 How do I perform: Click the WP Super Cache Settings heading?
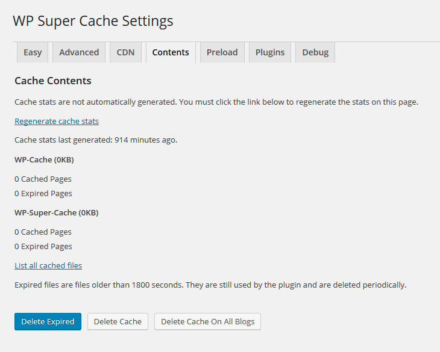coord(93,21)
